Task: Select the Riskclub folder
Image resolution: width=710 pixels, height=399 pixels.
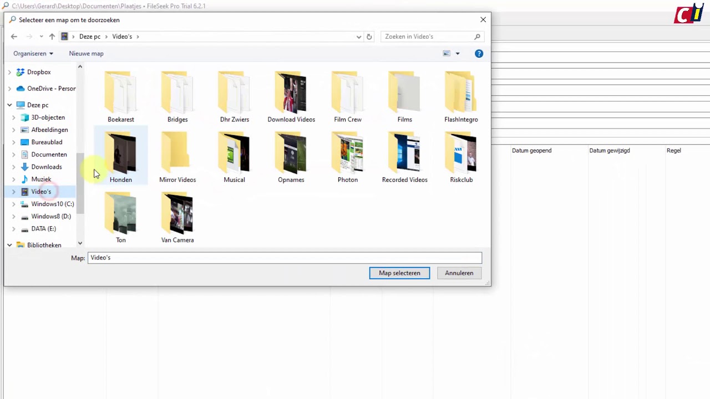Action: point(461,157)
